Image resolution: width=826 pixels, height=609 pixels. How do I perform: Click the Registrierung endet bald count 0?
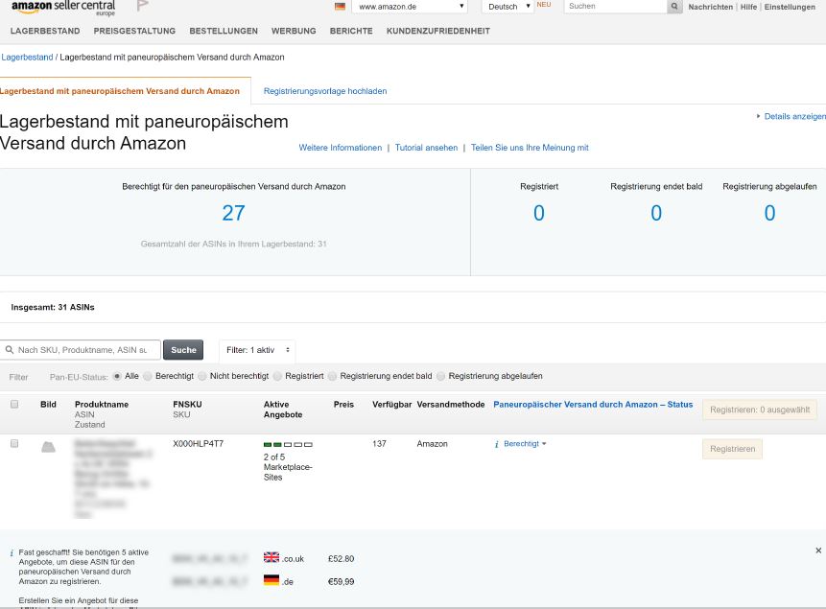click(656, 213)
